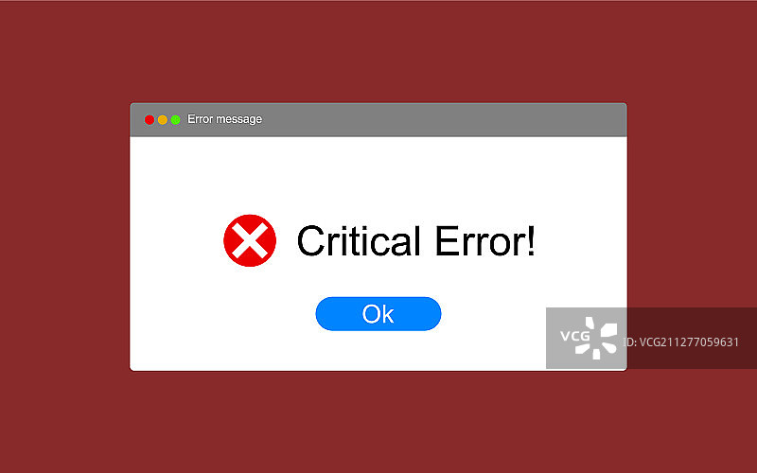The height and width of the screenshot is (473, 757).
Task: Maximize the window using the green dot
Action: (x=176, y=120)
